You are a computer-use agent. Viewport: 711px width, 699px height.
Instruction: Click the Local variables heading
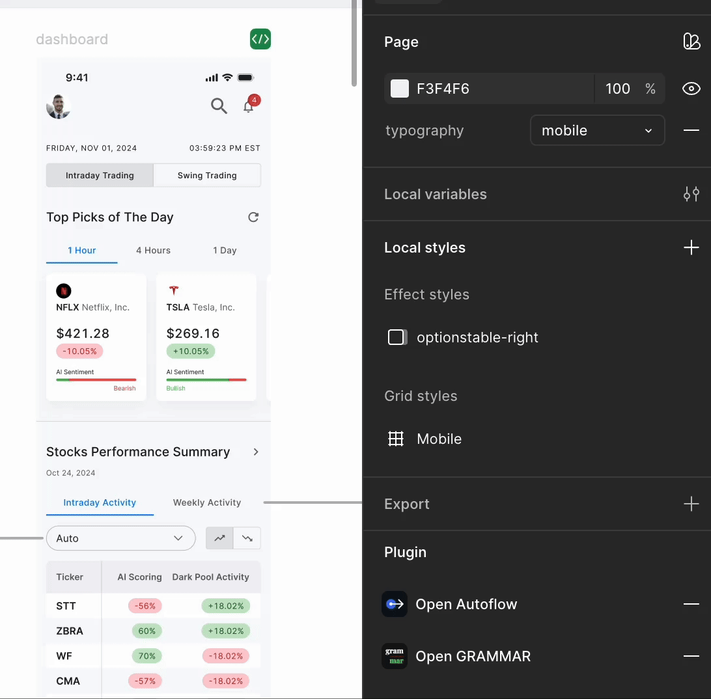pyautogui.click(x=436, y=194)
